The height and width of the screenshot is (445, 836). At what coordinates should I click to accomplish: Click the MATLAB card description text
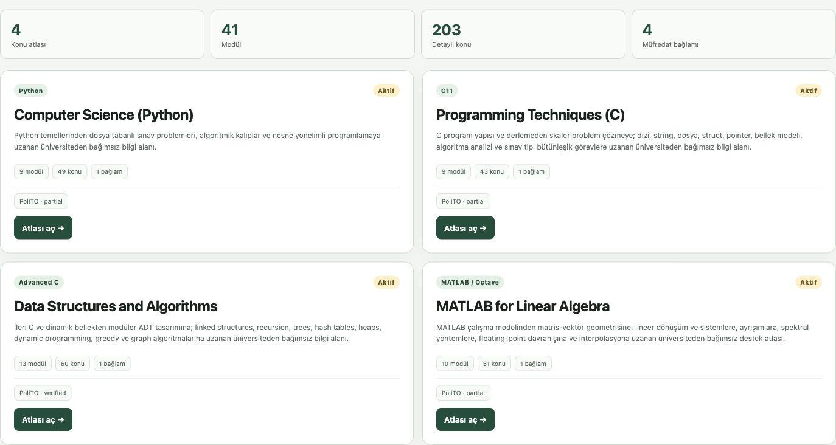(x=622, y=333)
